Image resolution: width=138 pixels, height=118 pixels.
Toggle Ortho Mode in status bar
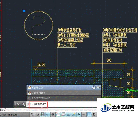pos(48,114)
